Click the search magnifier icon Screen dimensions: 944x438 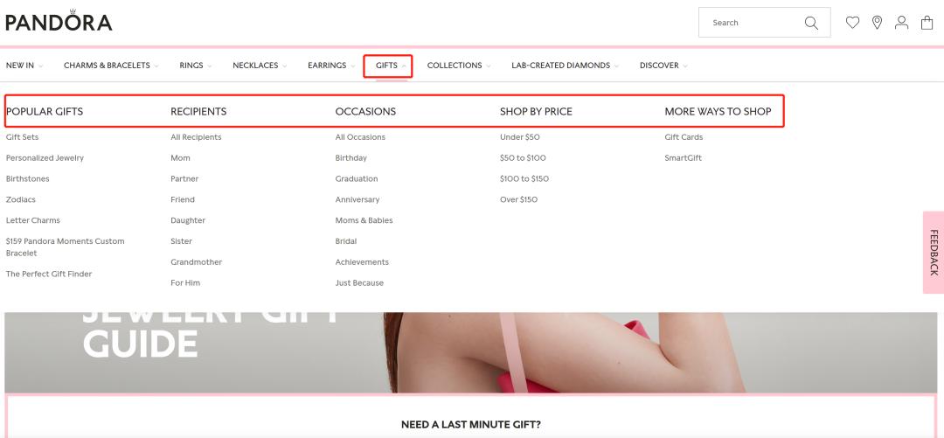click(x=811, y=23)
